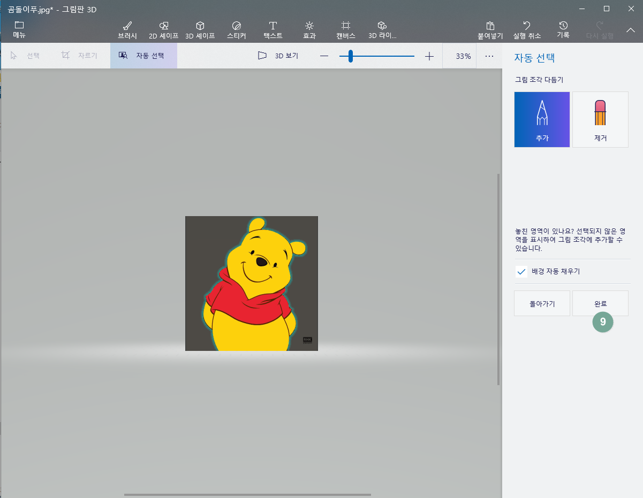Viewport: 643px width, 498px height.
Task: Zoom out with the minus icon
Action: pyautogui.click(x=324, y=56)
